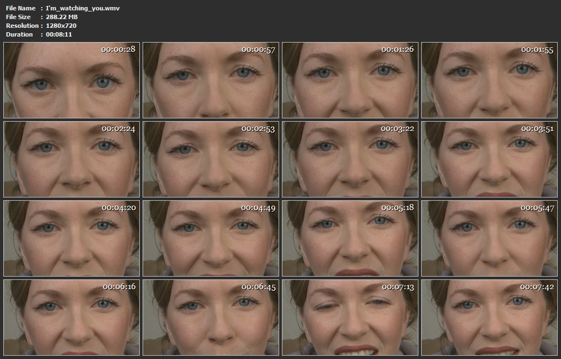Click the 00:02:24 video frame
The image size is (561, 359).
pos(72,159)
